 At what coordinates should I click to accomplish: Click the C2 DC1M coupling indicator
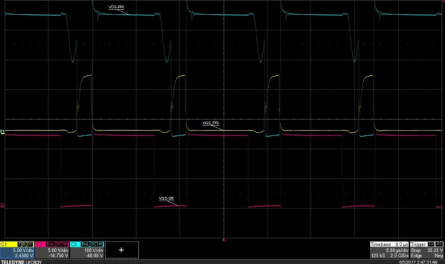(62, 244)
